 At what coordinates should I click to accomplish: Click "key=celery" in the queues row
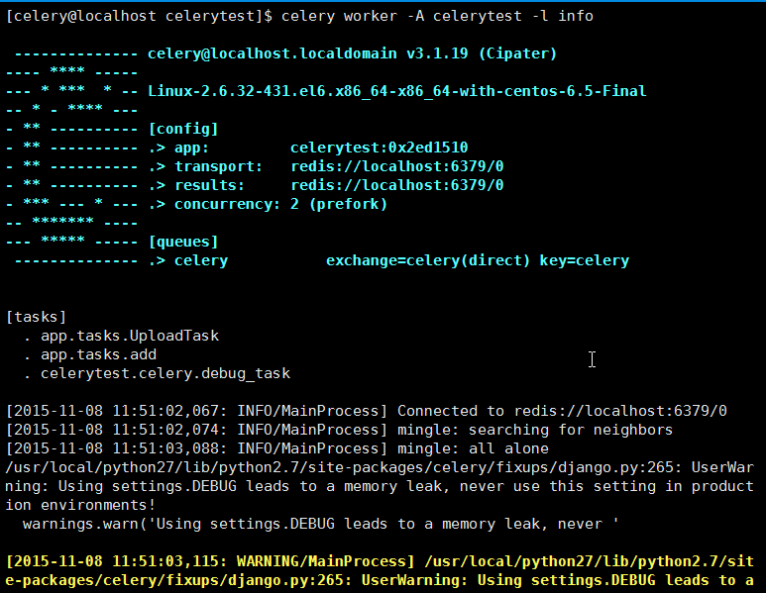[x=585, y=260]
